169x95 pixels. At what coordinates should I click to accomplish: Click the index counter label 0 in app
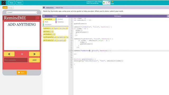tap(22, 54)
